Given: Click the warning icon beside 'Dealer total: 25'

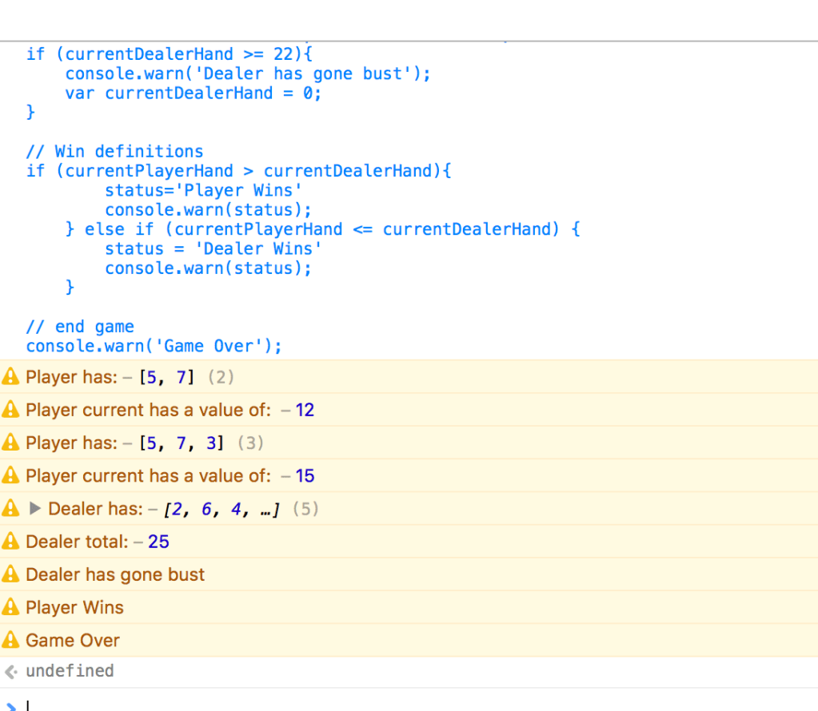Looking at the screenshot, I should pyautogui.click(x=10, y=542).
